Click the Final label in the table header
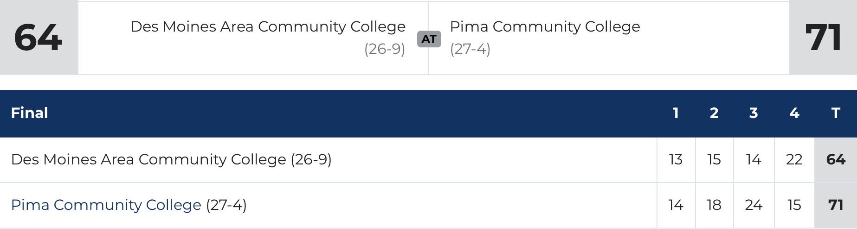Image resolution: width=857 pixels, height=229 pixels. point(30,113)
